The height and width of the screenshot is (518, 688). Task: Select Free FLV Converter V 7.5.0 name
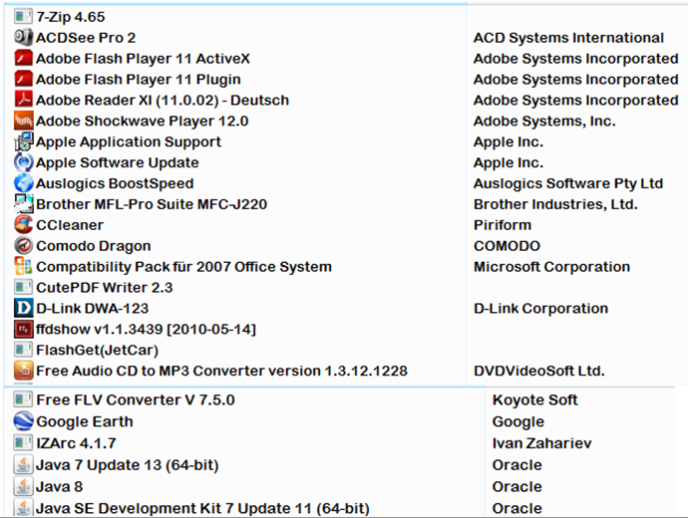point(136,400)
